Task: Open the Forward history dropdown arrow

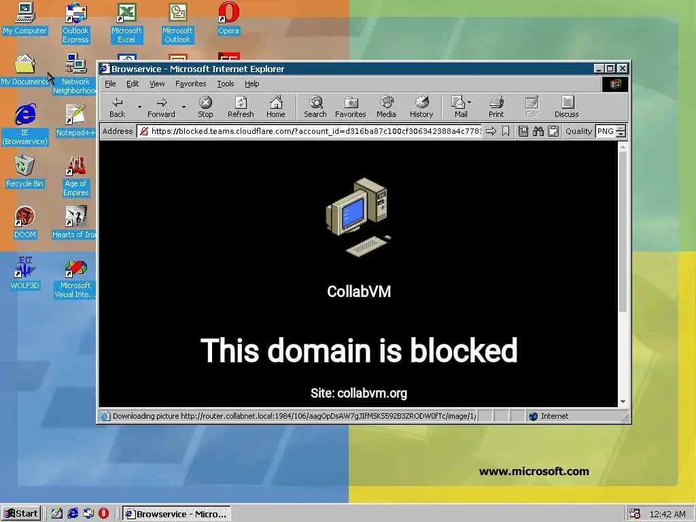Action: 184,107
